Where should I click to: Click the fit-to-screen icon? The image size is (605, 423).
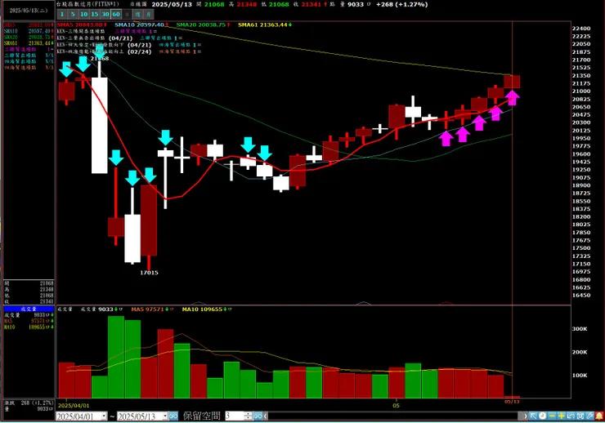[580, 416]
